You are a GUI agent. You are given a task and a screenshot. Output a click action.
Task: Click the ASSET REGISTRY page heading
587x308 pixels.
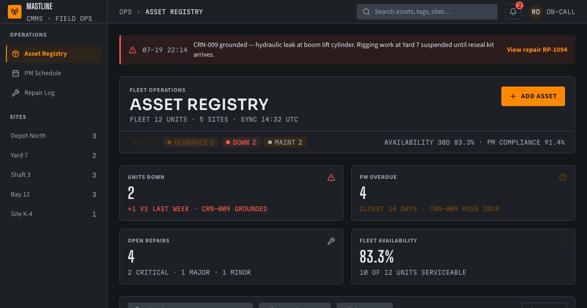[199, 104]
